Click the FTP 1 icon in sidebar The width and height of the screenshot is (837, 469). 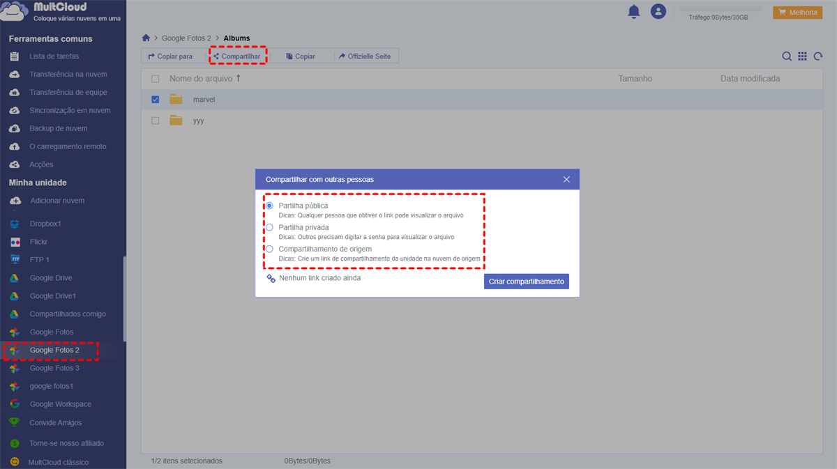15,260
